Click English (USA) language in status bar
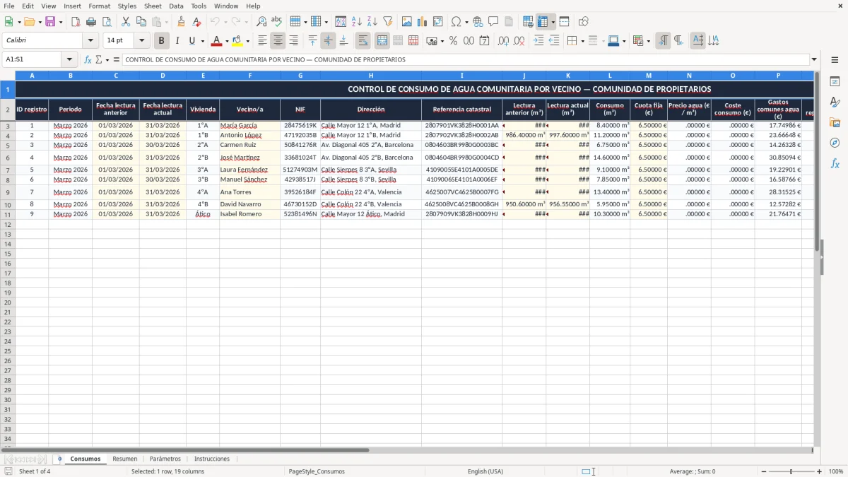Viewport: 848px width, 477px height. point(485,471)
